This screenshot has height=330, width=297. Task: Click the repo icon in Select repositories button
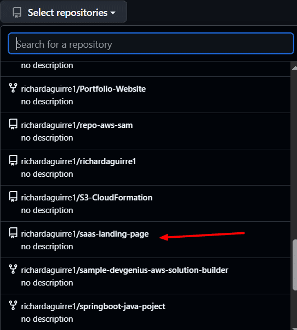pos(17,13)
